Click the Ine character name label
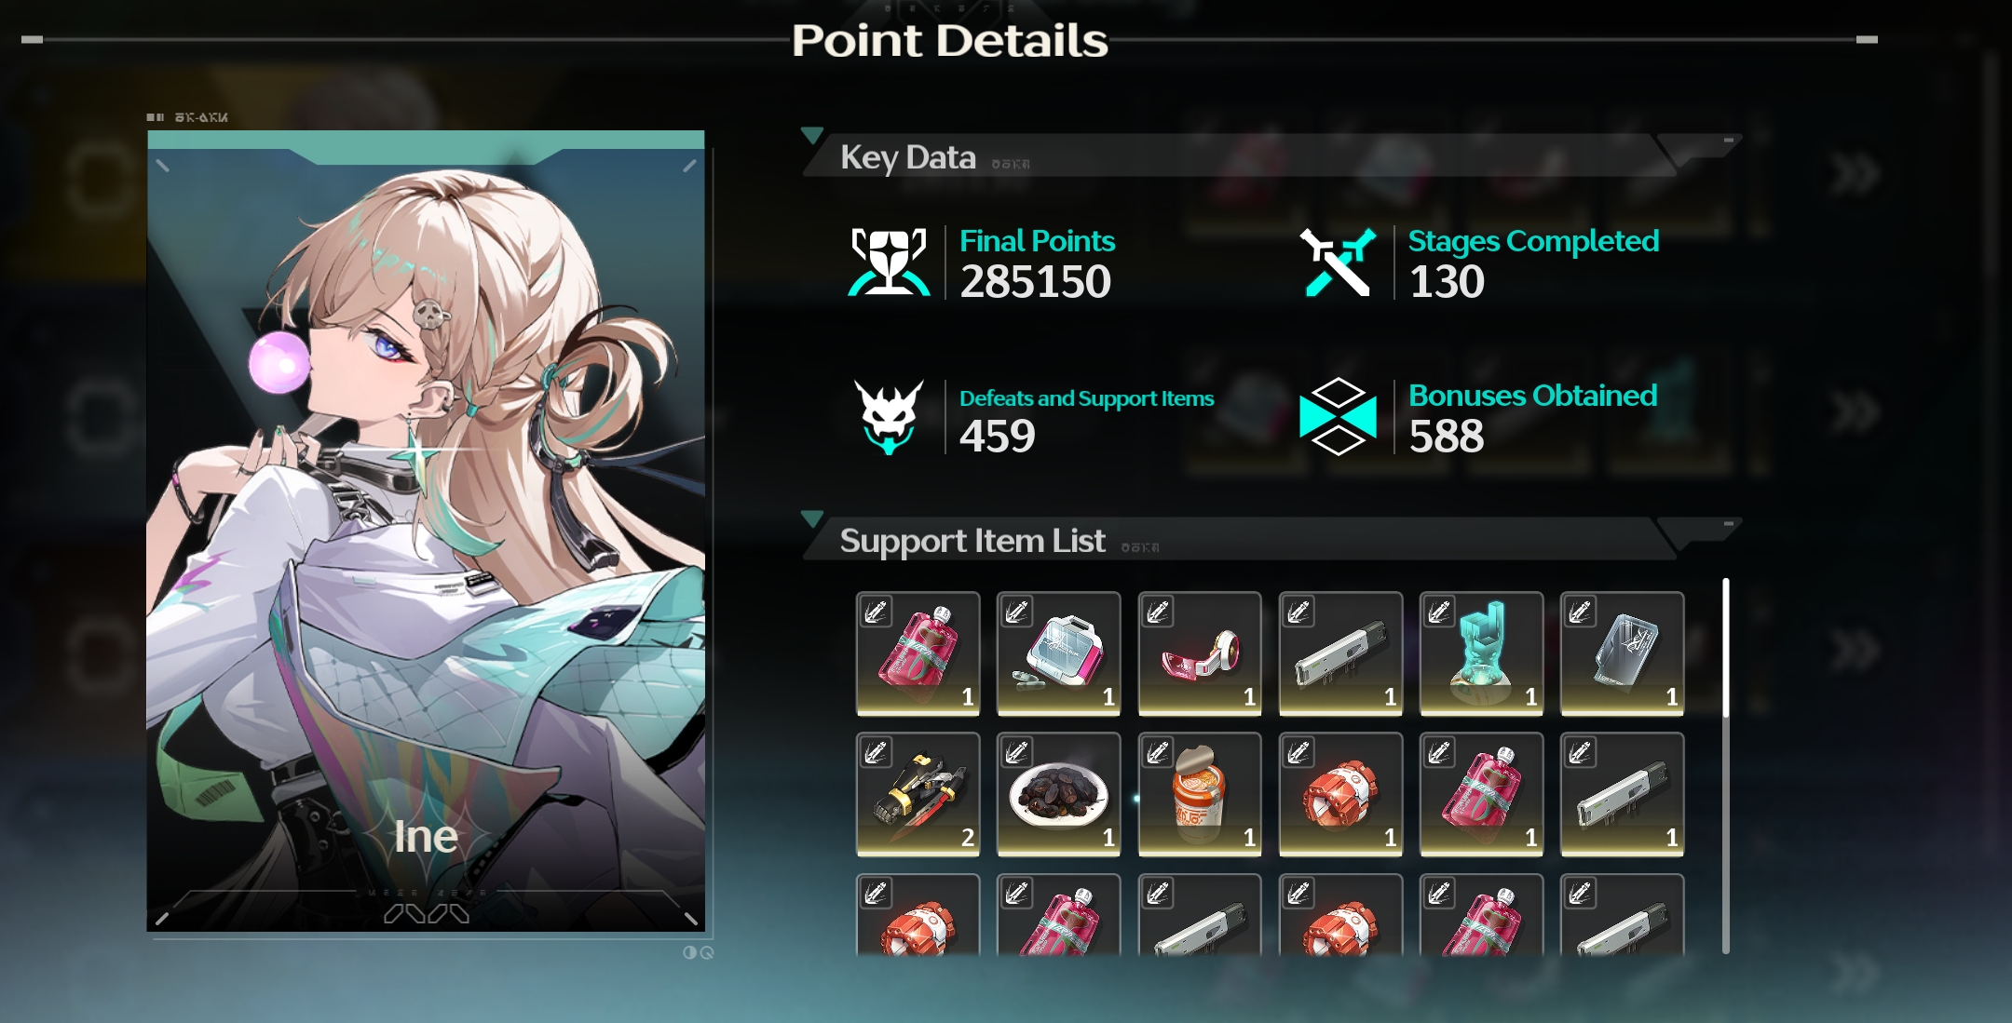Viewport: 2012px width, 1023px height. [426, 836]
